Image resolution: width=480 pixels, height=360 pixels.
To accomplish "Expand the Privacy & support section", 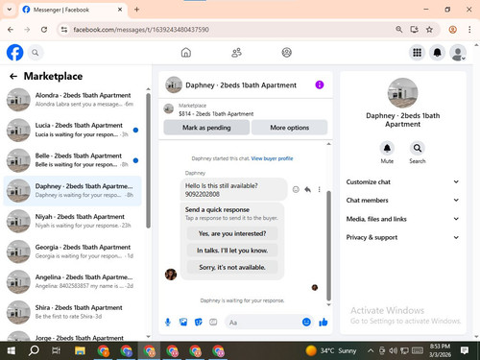I will point(402,237).
